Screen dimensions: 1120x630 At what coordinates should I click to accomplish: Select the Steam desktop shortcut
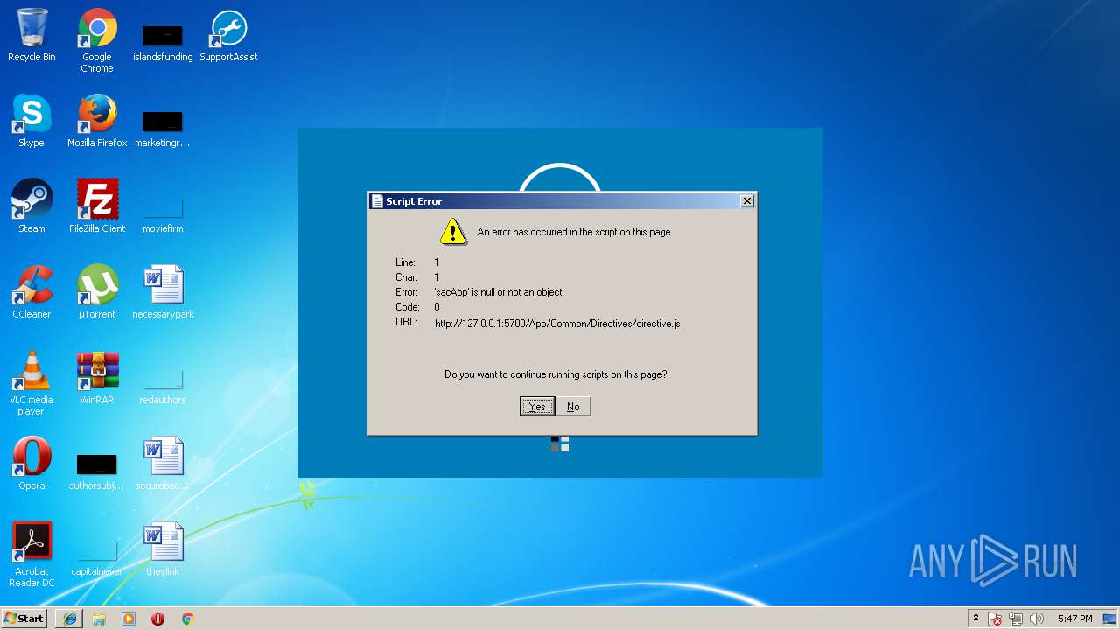[x=31, y=206]
